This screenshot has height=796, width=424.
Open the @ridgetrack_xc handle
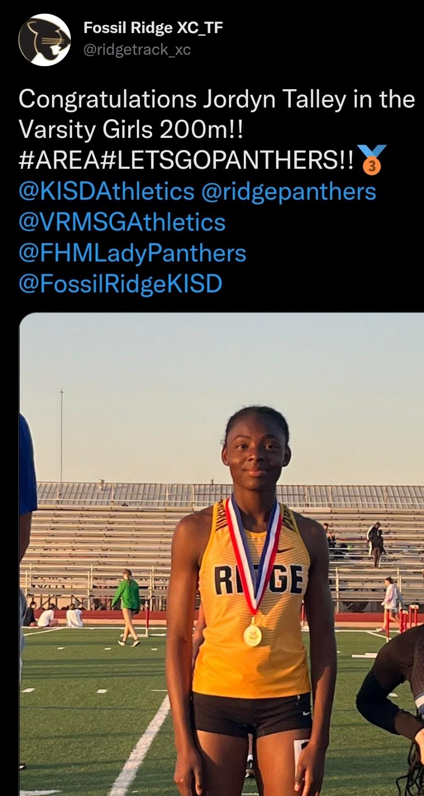(x=137, y=49)
